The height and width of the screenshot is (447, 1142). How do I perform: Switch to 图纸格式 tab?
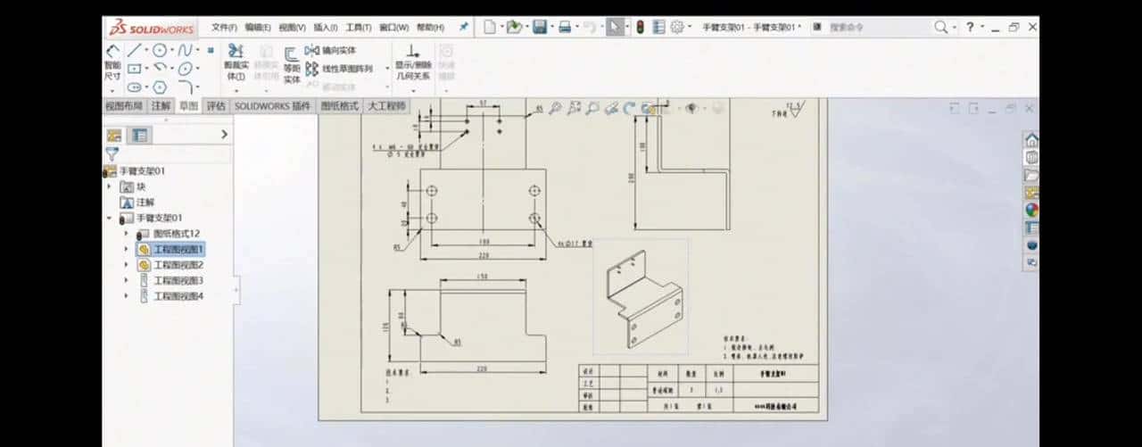click(x=339, y=106)
